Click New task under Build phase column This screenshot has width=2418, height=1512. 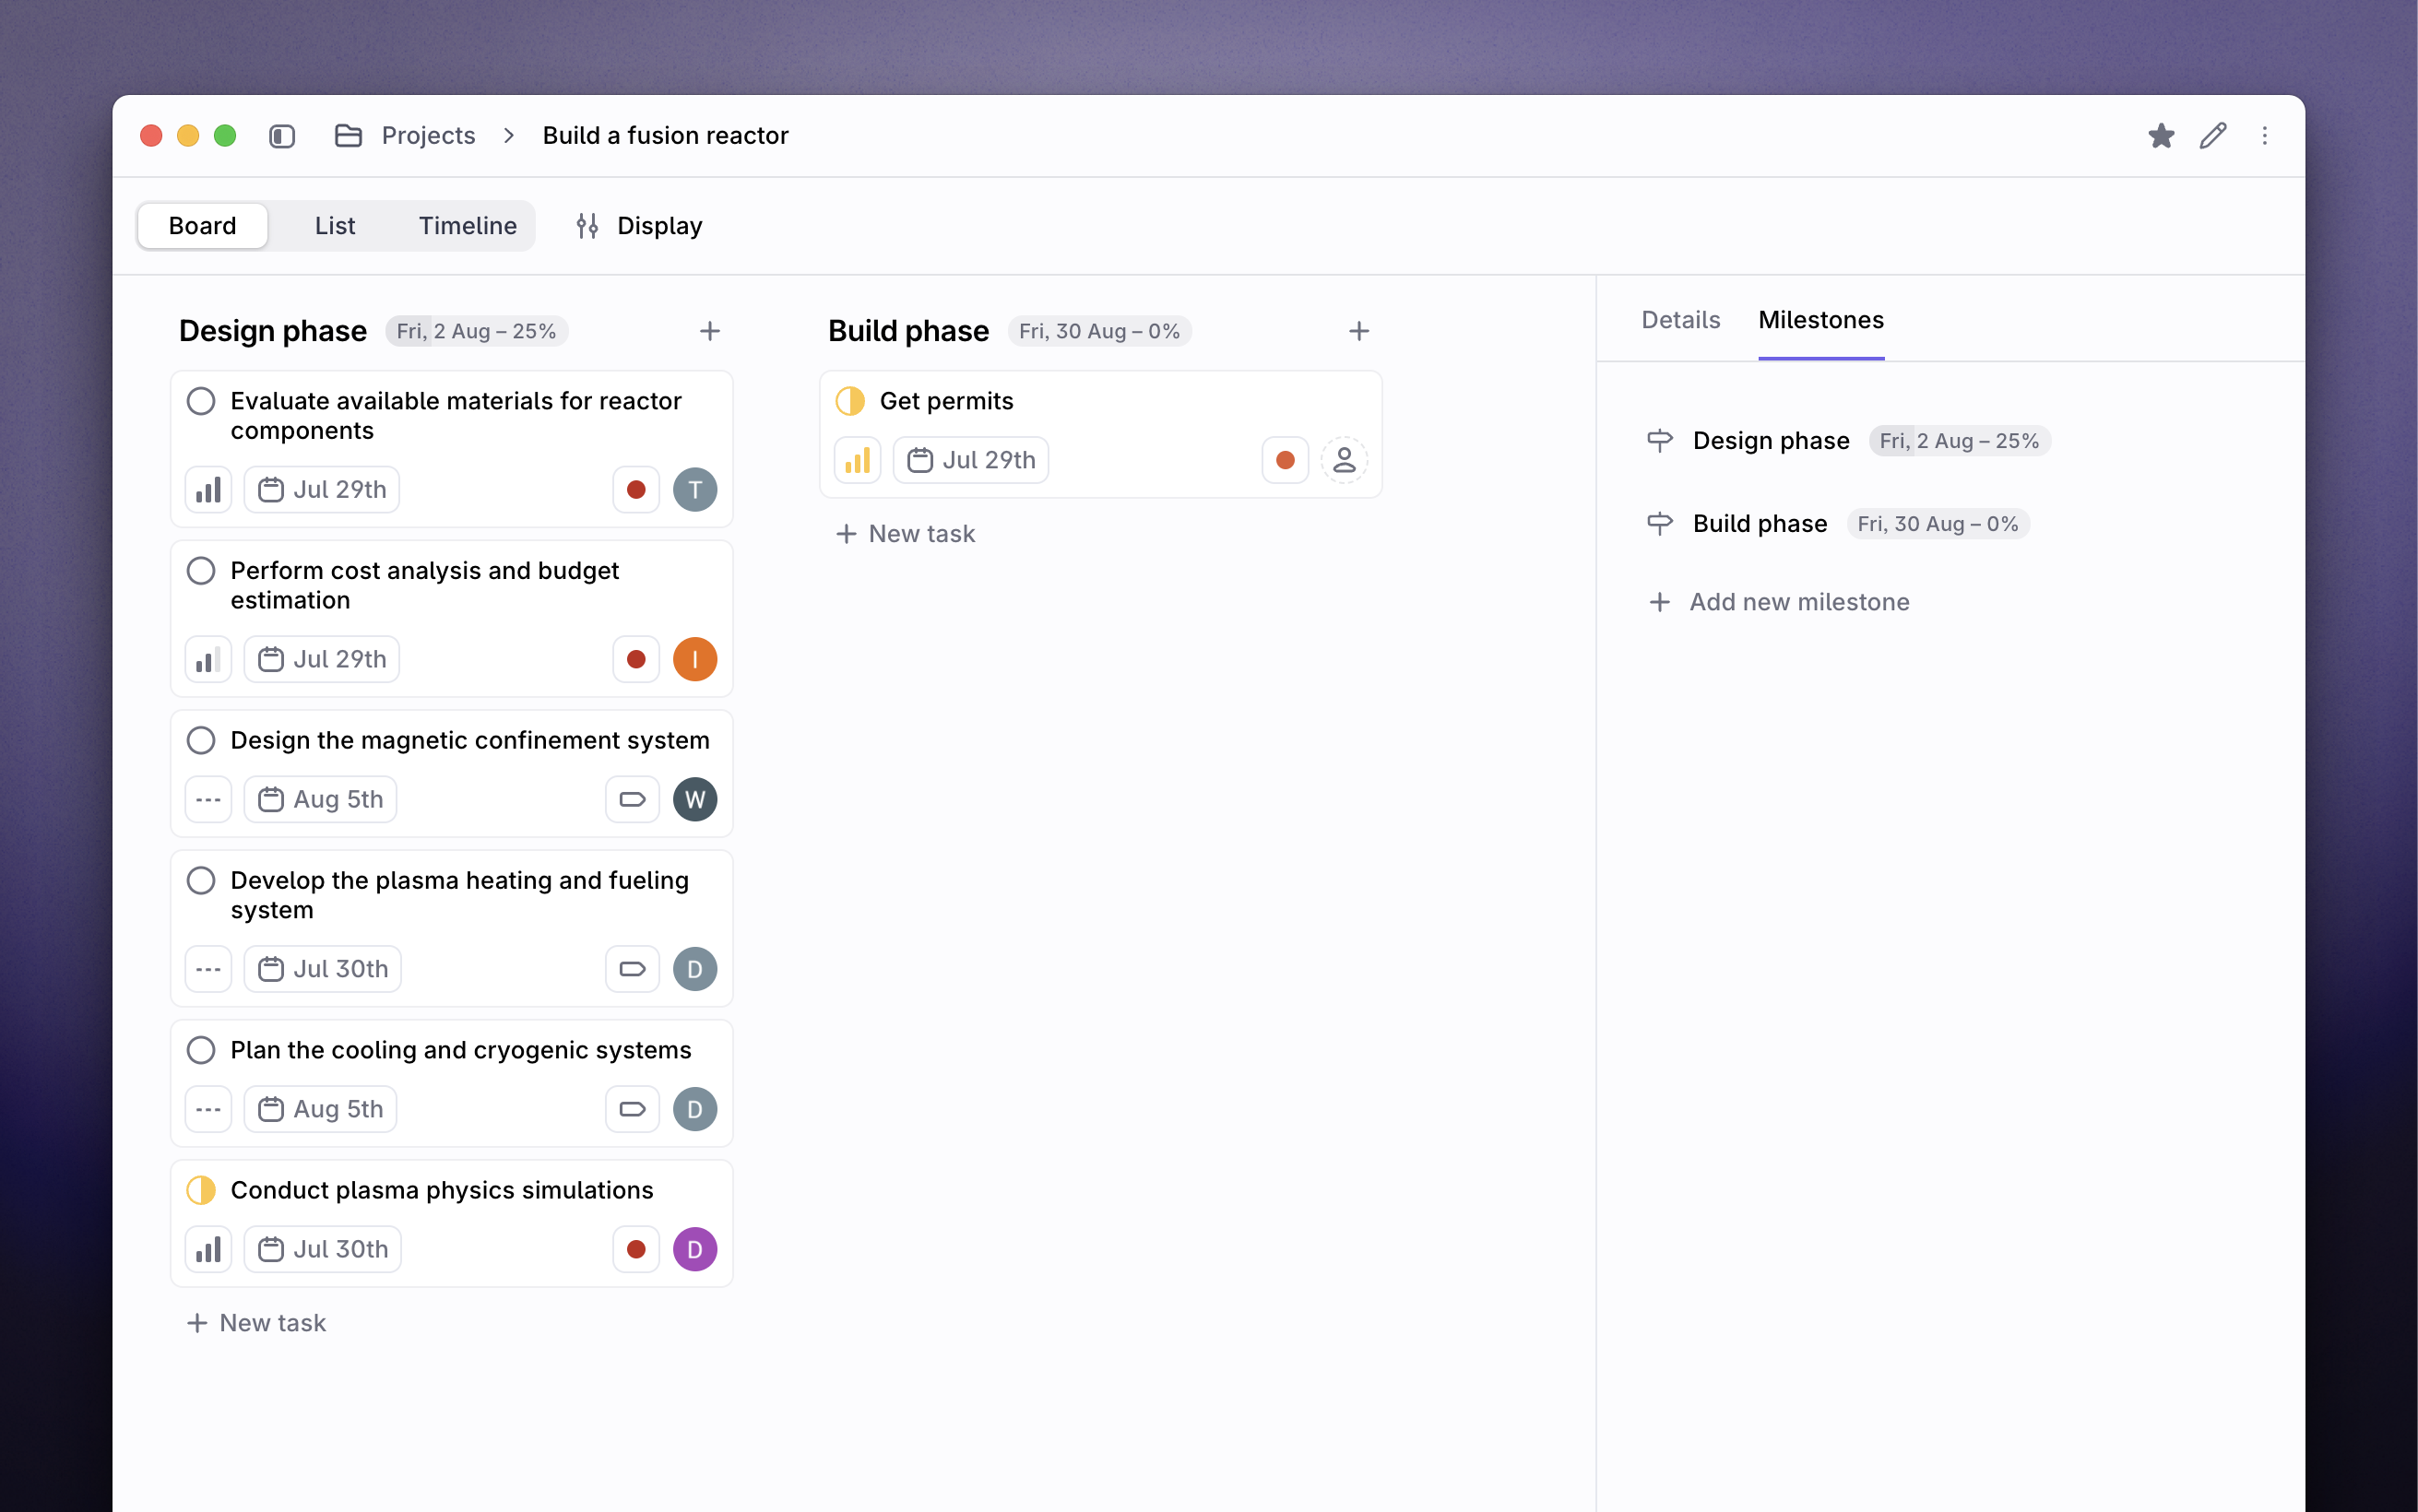coord(905,534)
